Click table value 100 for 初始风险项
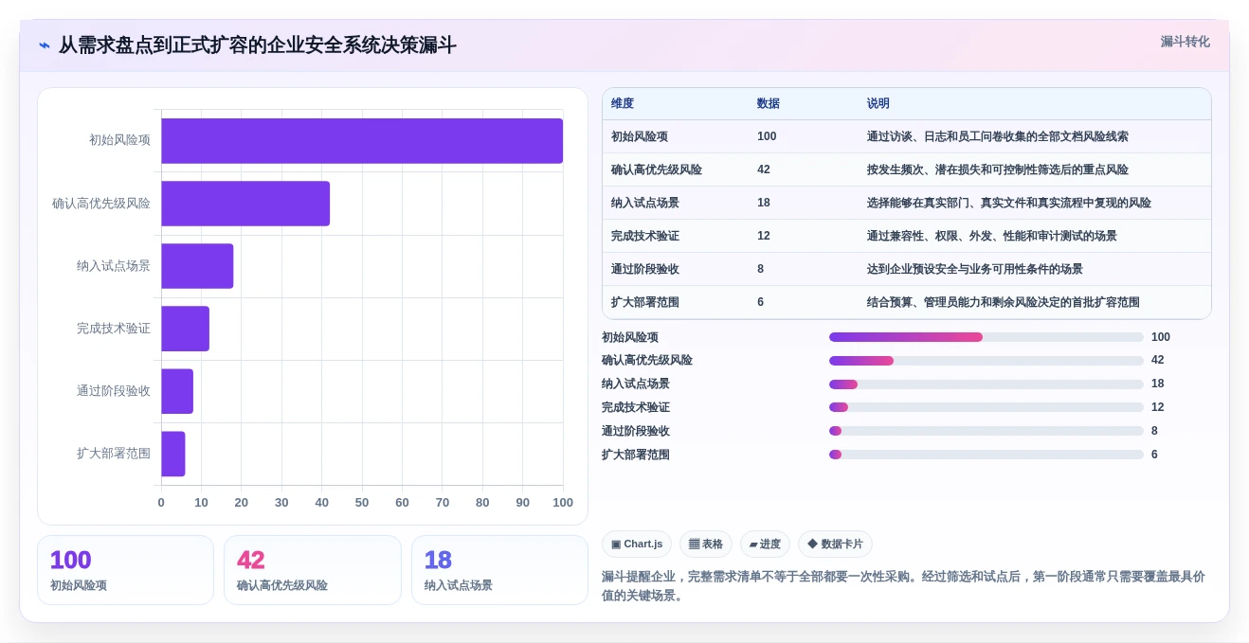This screenshot has height=643, width=1249. [x=767, y=136]
